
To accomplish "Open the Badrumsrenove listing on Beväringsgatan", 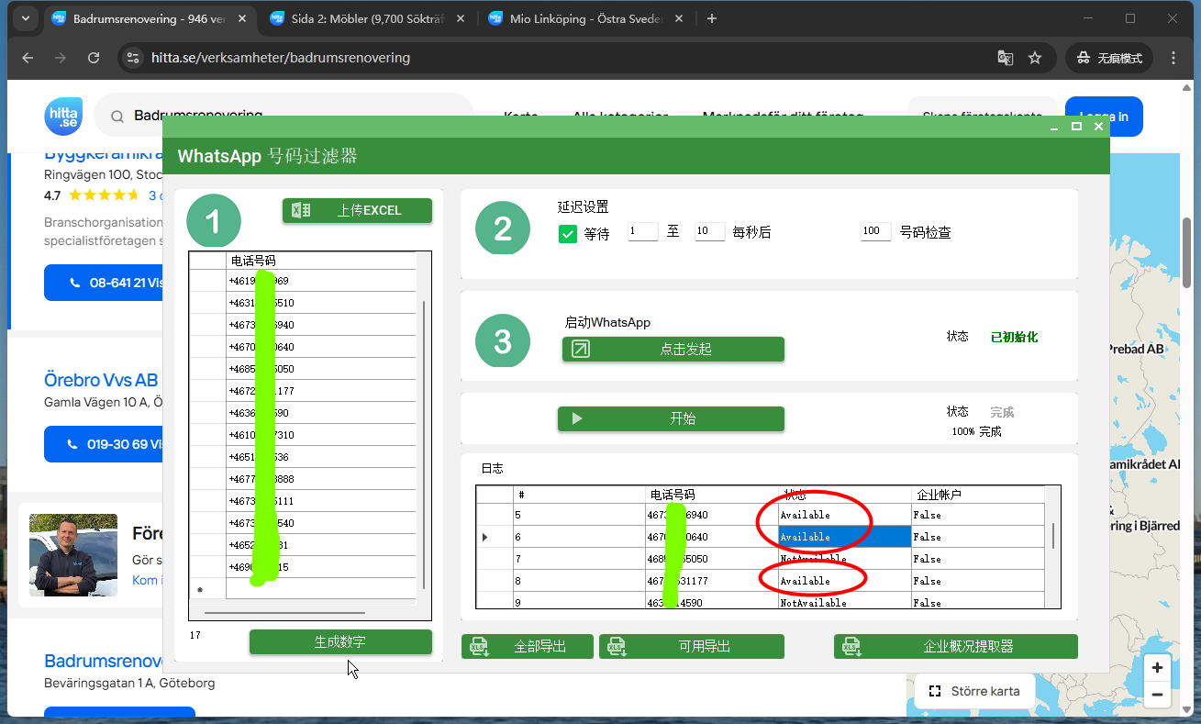I will point(103,661).
